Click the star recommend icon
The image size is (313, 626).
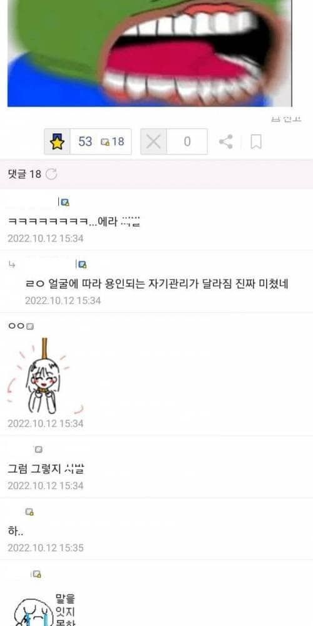pyautogui.click(x=57, y=141)
